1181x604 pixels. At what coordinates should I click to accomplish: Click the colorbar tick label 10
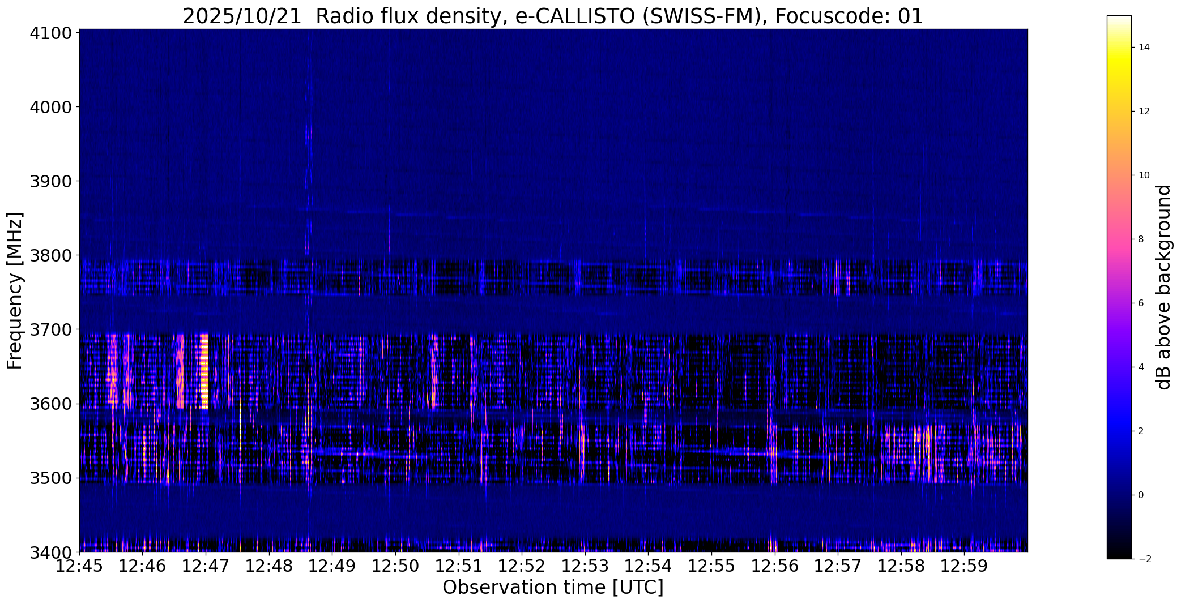pos(1144,175)
